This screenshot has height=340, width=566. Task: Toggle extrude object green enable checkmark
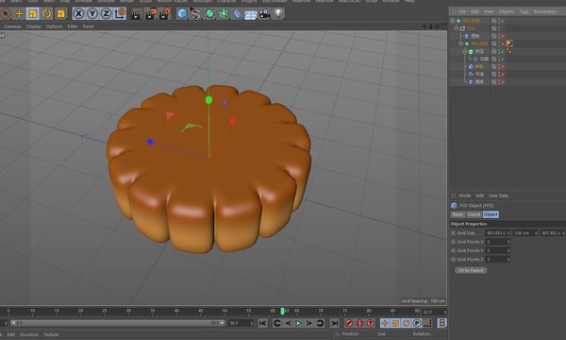502,52
